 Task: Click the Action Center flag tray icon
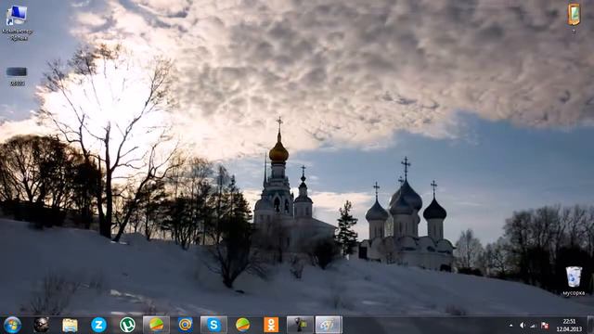545,326
